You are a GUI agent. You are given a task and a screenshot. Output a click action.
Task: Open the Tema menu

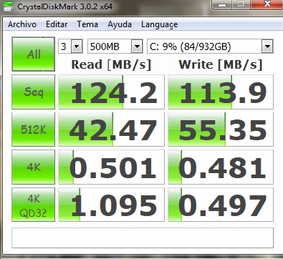pos(87,24)
